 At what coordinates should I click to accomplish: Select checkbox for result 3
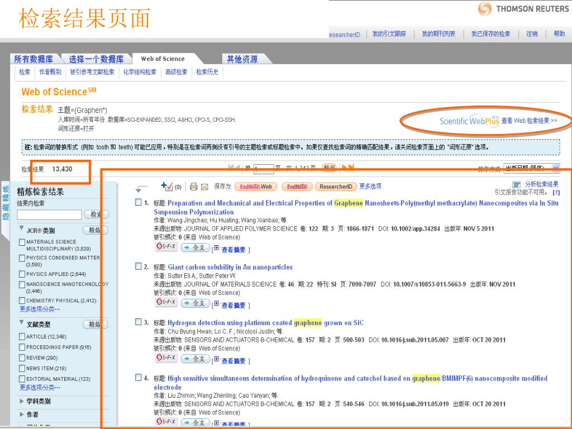[139, 322]
